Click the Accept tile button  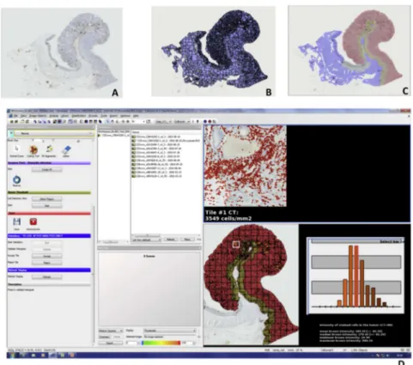tap(47, 256)
